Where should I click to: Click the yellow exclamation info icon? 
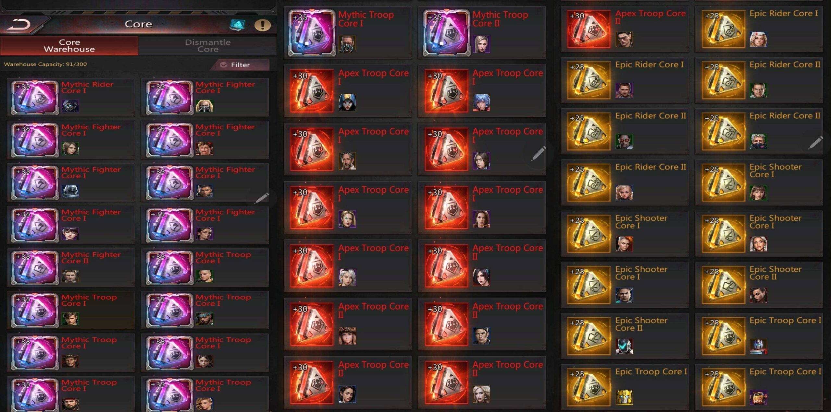point(262,25)
